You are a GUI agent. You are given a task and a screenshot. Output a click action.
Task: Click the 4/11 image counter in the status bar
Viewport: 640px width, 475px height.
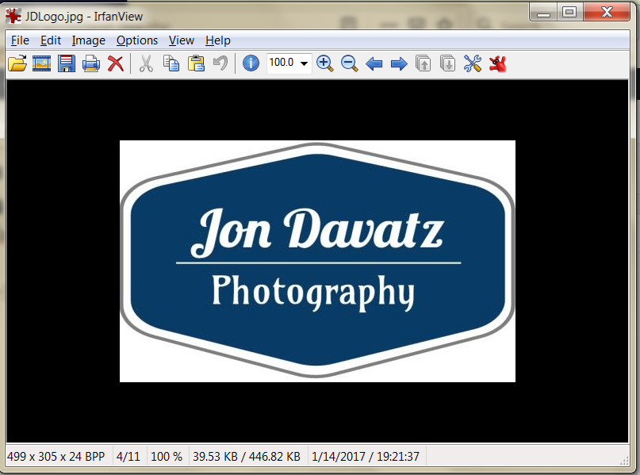(128, 456)
